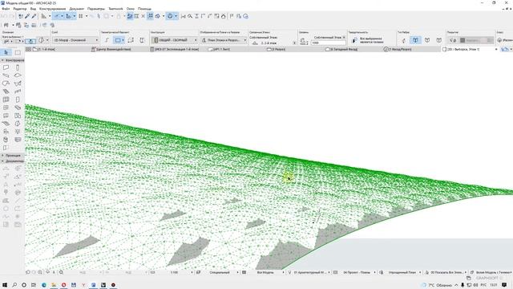Screen dimensions: 513x289
Task: Enable the rectangle geometry method button
Action: point(118,40)
